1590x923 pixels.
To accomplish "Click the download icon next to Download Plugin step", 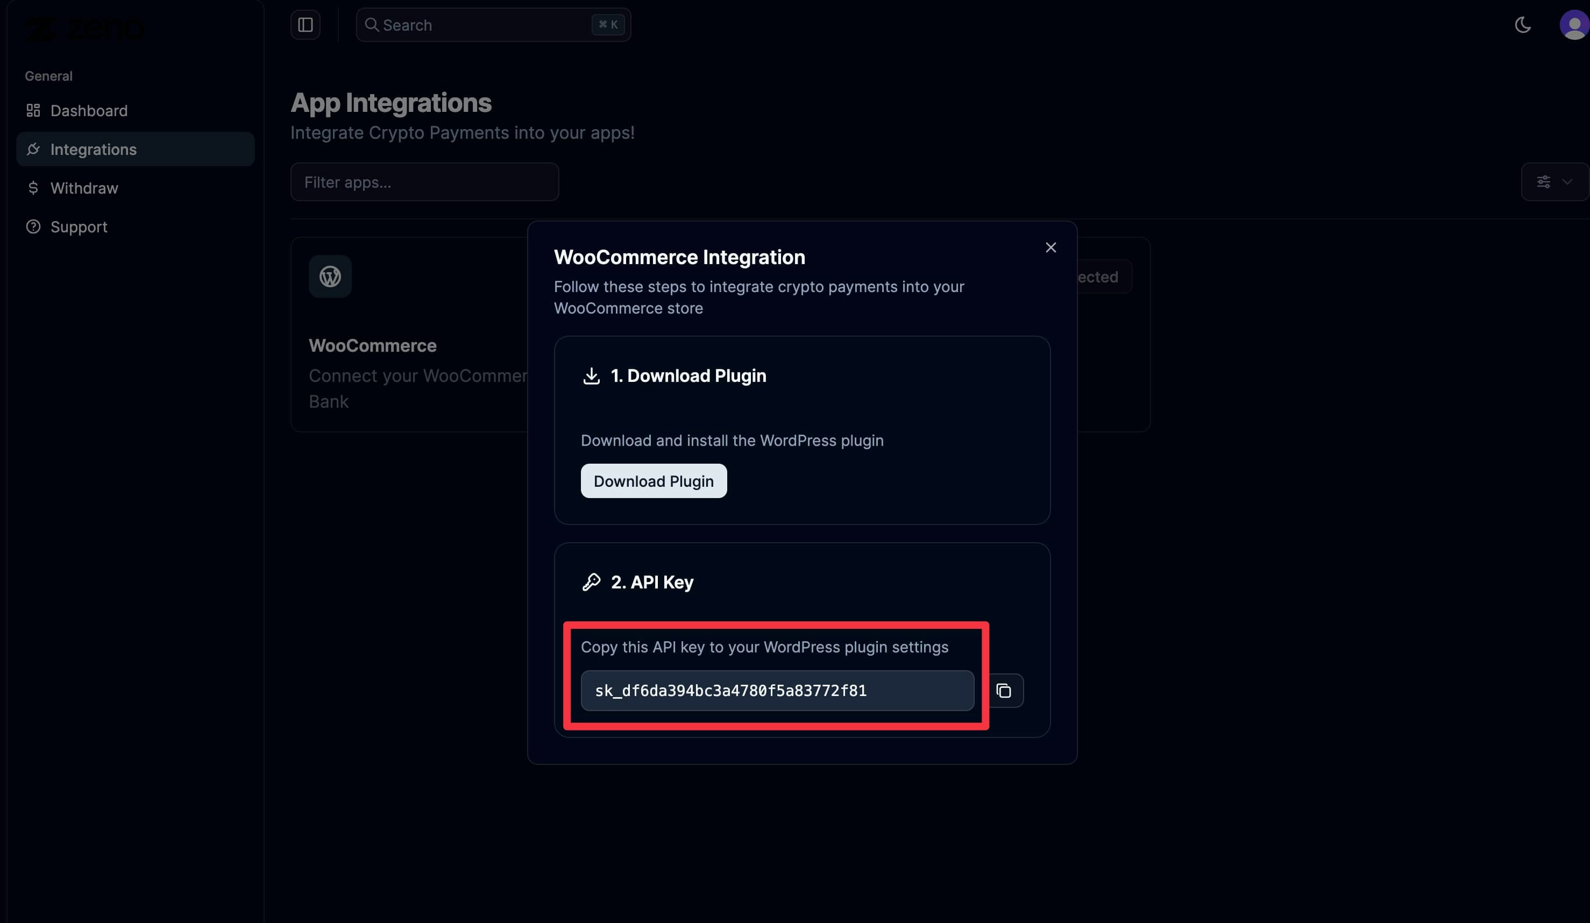I will (591, 376).
